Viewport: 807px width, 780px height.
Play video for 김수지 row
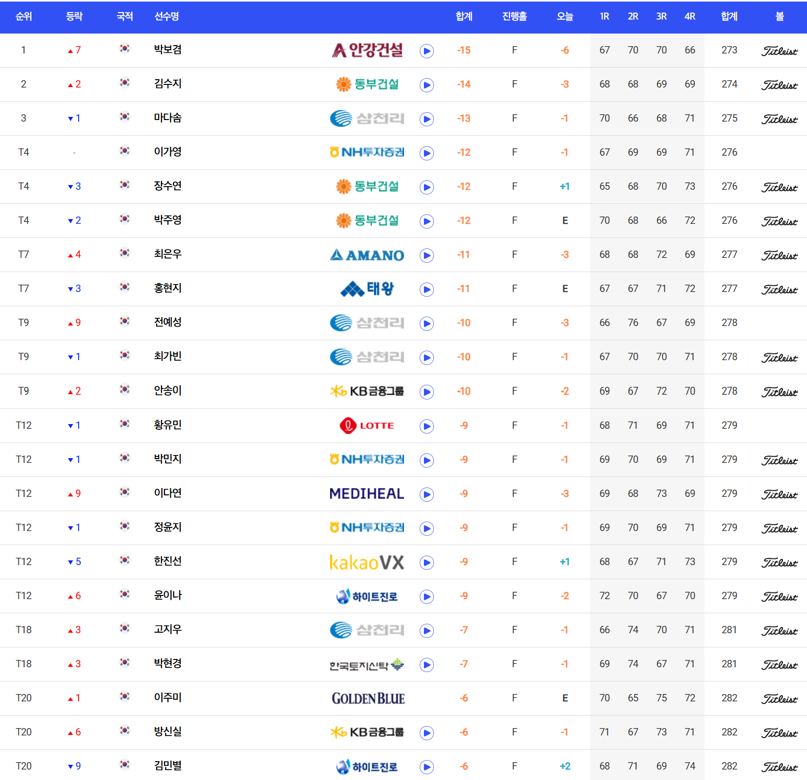pyautogui.click(x=427, y=85)
